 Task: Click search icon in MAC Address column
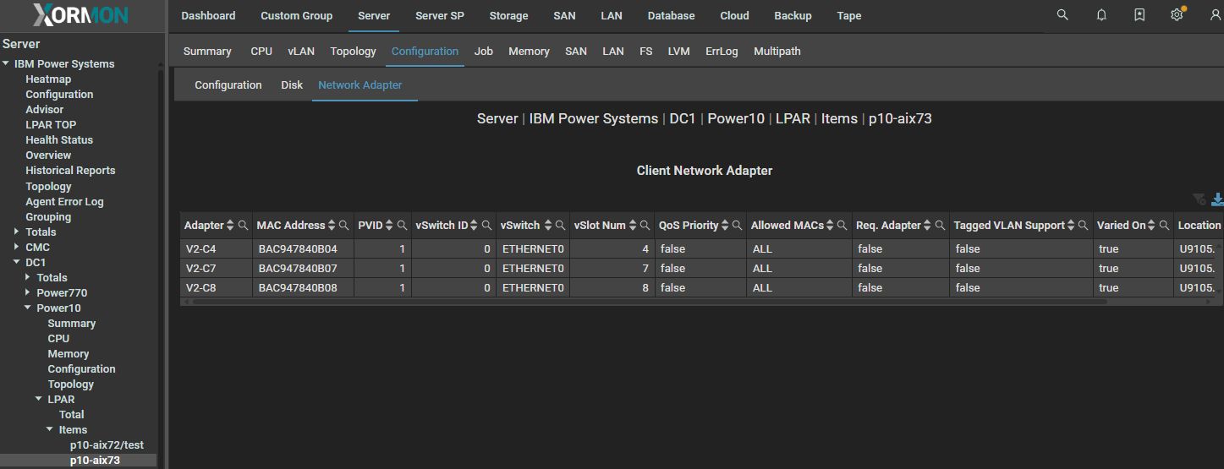coord(344,226)
